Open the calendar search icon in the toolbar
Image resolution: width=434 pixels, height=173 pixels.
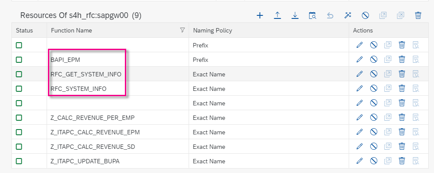point(313,15)
